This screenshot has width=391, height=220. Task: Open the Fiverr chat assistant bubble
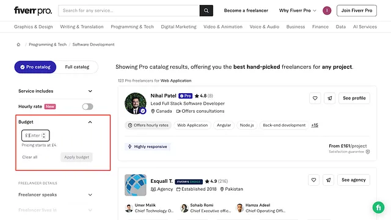(x=378, y=207)
